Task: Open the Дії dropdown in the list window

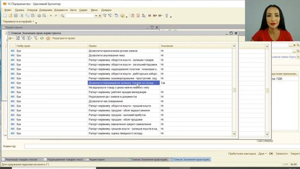Action: tap(11, 38)
